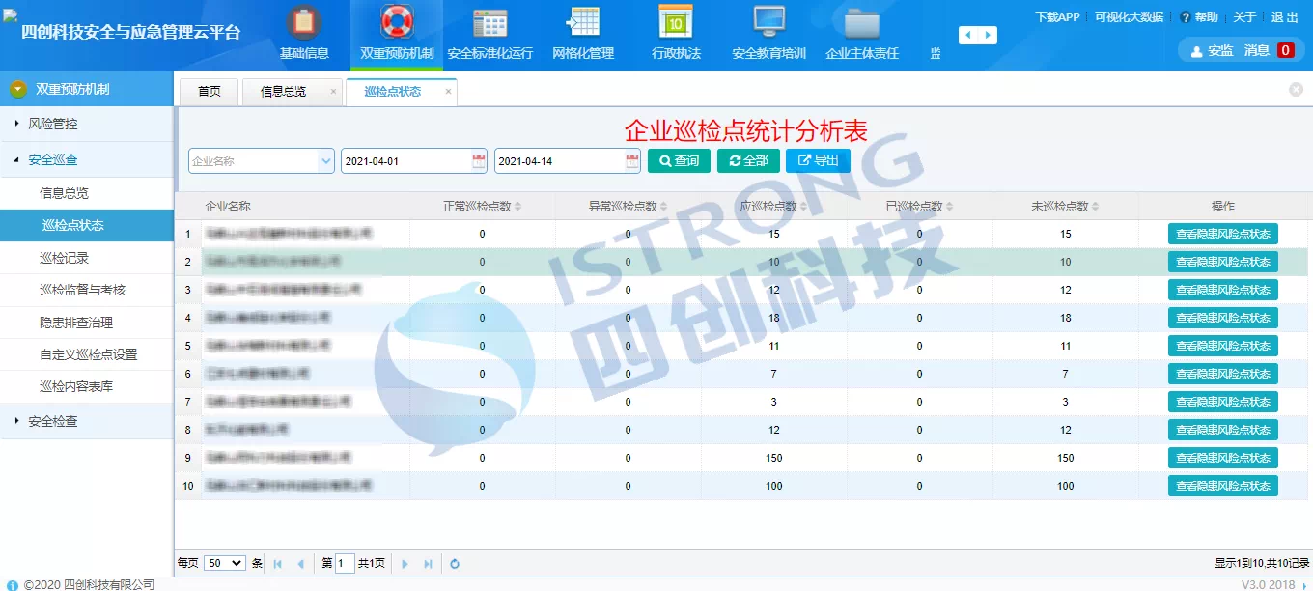Open the 基础信息 module icon
Image resolution: width=1313 pixels, height=591 pixels.
pyautogui.click(x=303, y=19)
